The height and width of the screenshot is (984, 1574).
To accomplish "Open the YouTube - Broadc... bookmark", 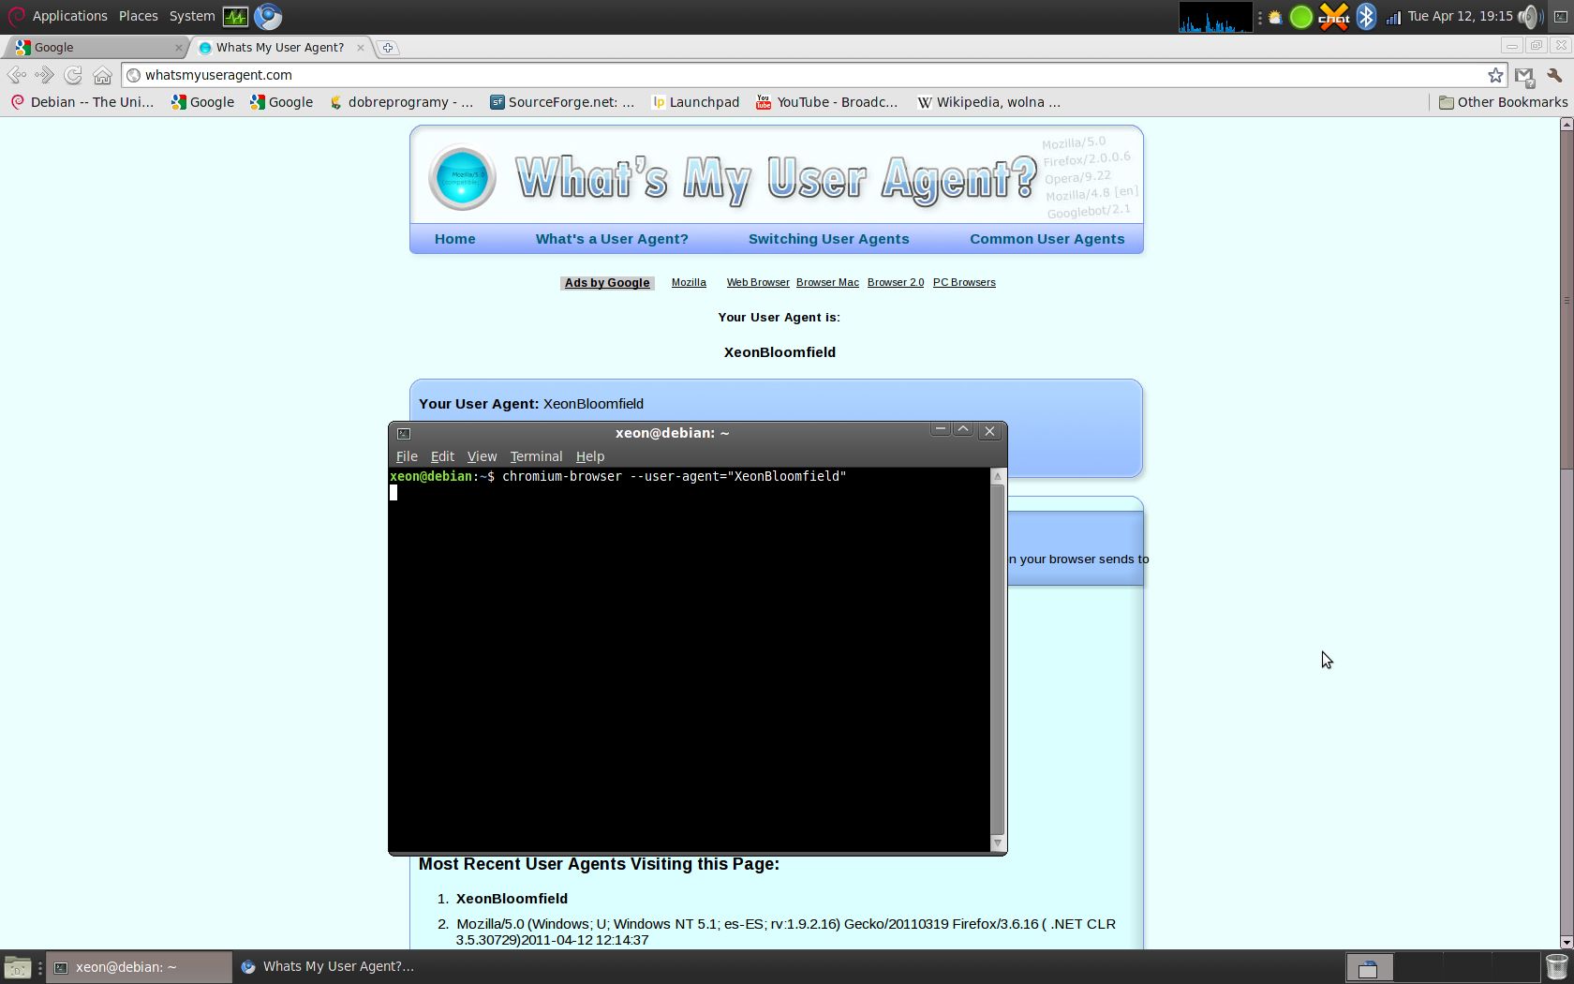I will point(827,102).
